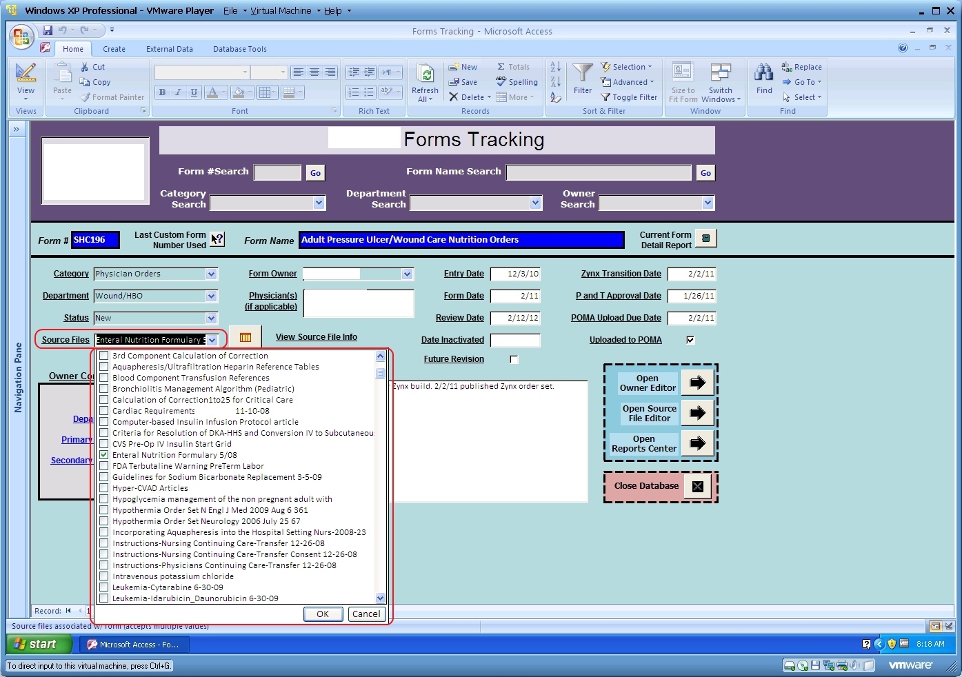Click the orange grid icon beside Source Files
The image size is (962, 677).
(245, 337)
